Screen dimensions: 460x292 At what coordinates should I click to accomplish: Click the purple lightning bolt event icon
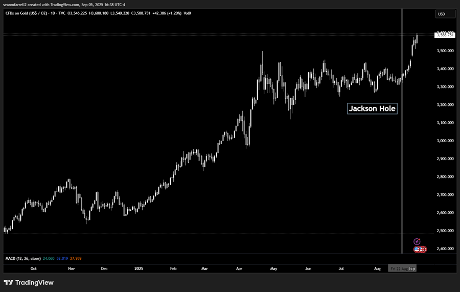(417, 241)
